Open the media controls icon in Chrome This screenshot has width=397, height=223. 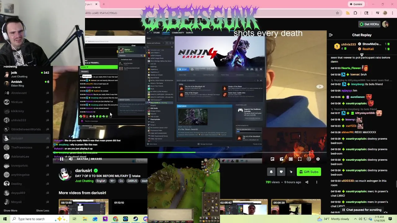377,13
